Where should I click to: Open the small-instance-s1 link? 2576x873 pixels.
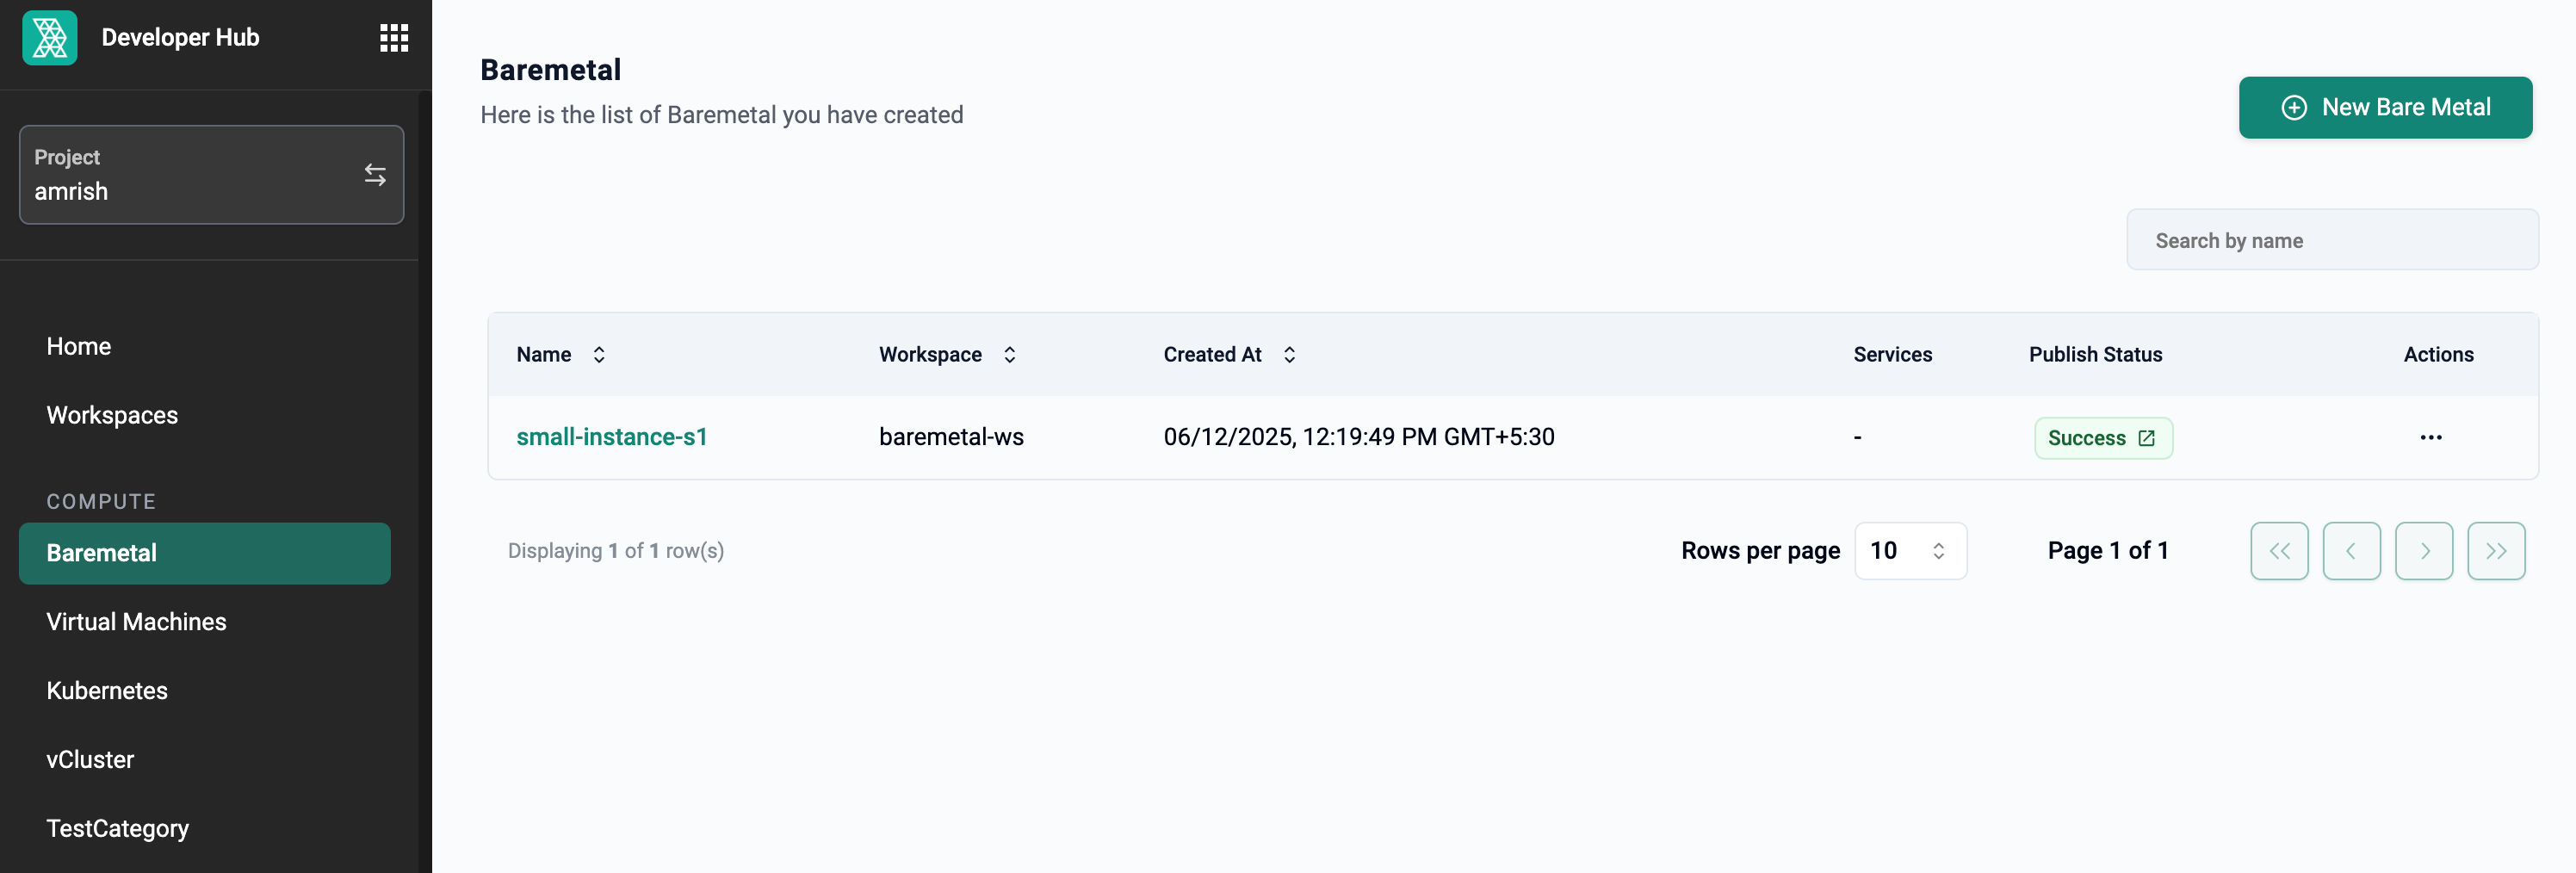point(611,437)
